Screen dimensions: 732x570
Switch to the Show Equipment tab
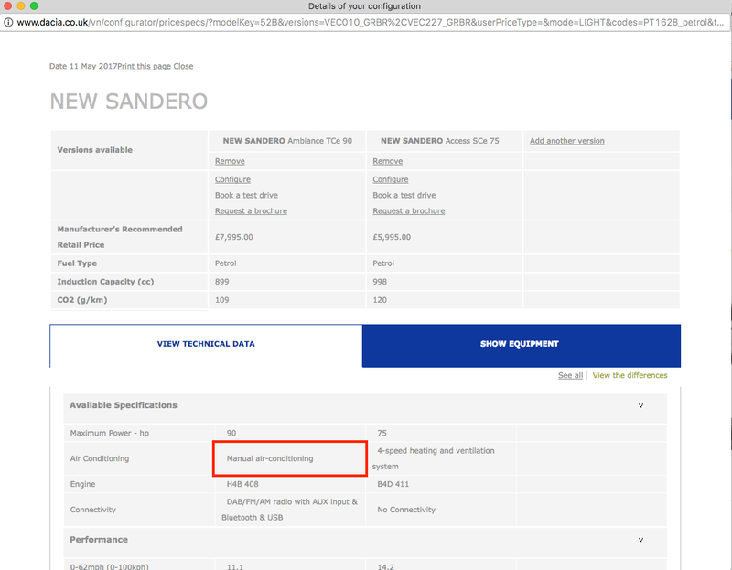click(x=521, y=346)
